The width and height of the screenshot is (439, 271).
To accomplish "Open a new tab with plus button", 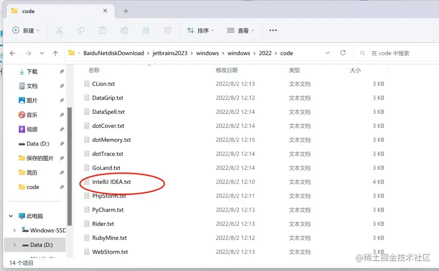I will click(126, 11).
